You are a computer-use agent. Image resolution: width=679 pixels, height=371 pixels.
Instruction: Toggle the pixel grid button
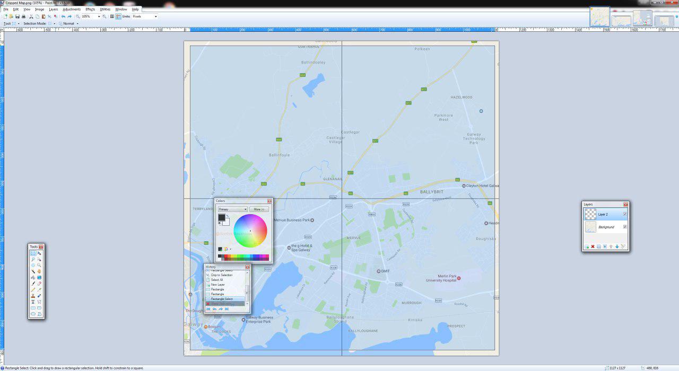[112, 16]
